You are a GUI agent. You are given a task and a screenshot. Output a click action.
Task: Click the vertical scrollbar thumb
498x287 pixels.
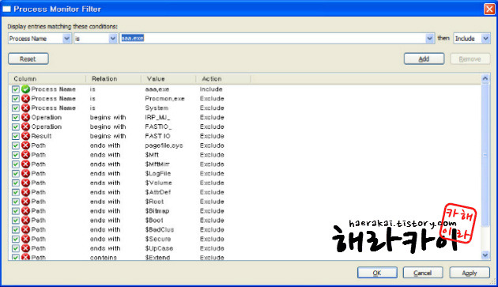coord(485,155)
